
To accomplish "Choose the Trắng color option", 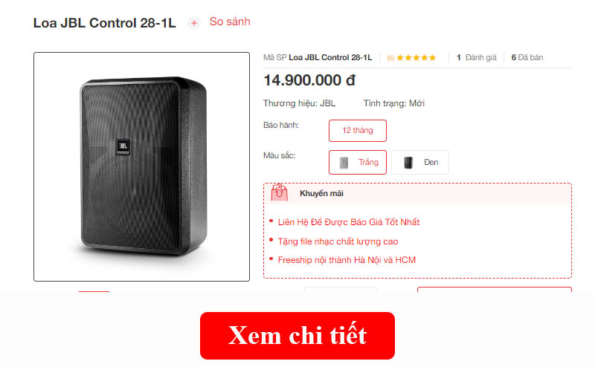I will pyautogui.click(x=358, y=162).
